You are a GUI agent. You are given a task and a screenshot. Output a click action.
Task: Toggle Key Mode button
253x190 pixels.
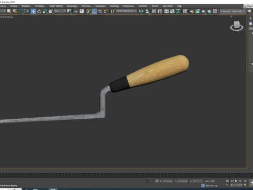[227, 185]
